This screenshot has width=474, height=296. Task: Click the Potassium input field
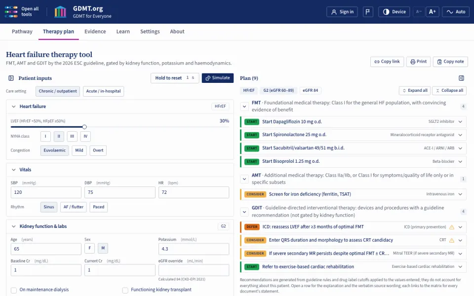(x=194, y=249)
